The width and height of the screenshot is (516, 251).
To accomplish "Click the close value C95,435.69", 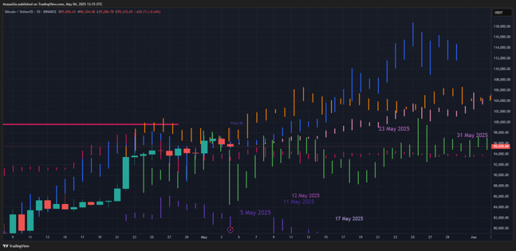I will 124,12.
